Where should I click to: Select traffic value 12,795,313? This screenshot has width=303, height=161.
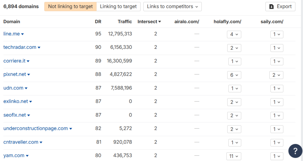(120, 34)
